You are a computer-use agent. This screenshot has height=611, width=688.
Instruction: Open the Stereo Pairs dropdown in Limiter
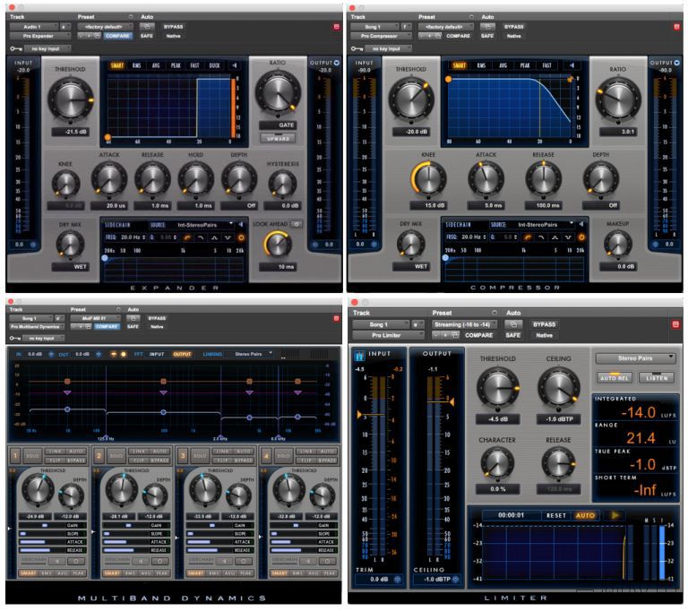pos(635,358)
